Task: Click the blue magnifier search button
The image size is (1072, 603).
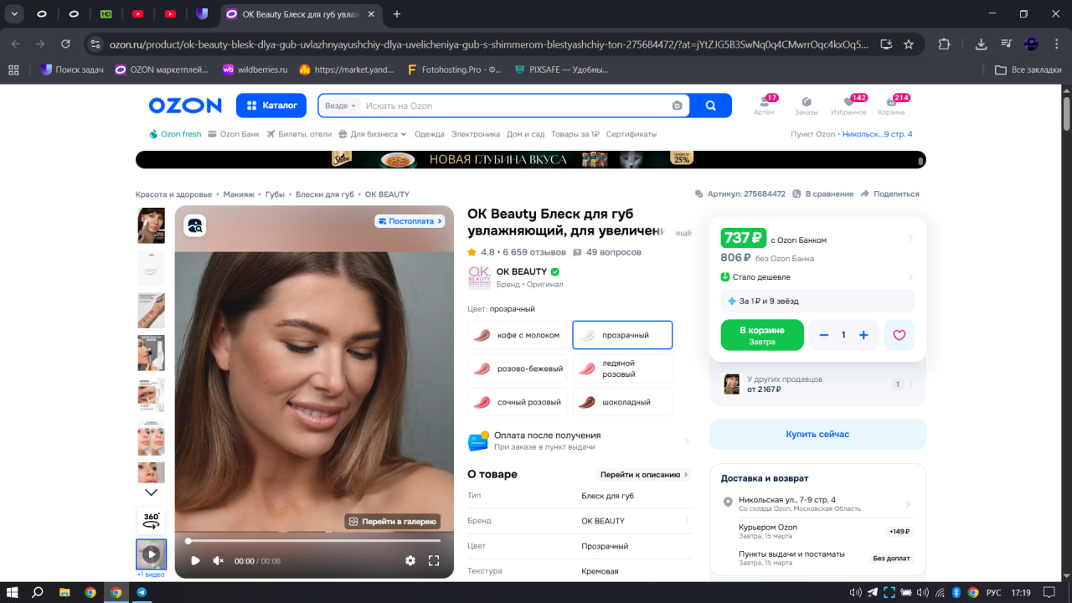Action: click(x=711, y=106)
